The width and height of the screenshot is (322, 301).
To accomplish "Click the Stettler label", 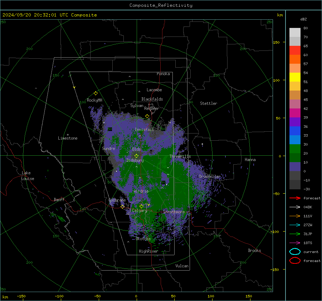I will click(x=209, y=103).
